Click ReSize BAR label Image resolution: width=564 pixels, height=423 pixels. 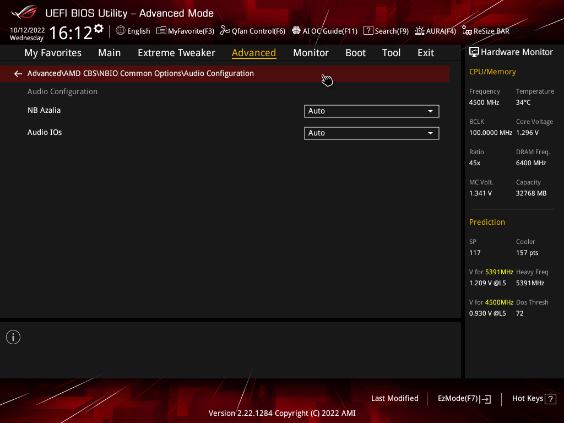point(491,31)
